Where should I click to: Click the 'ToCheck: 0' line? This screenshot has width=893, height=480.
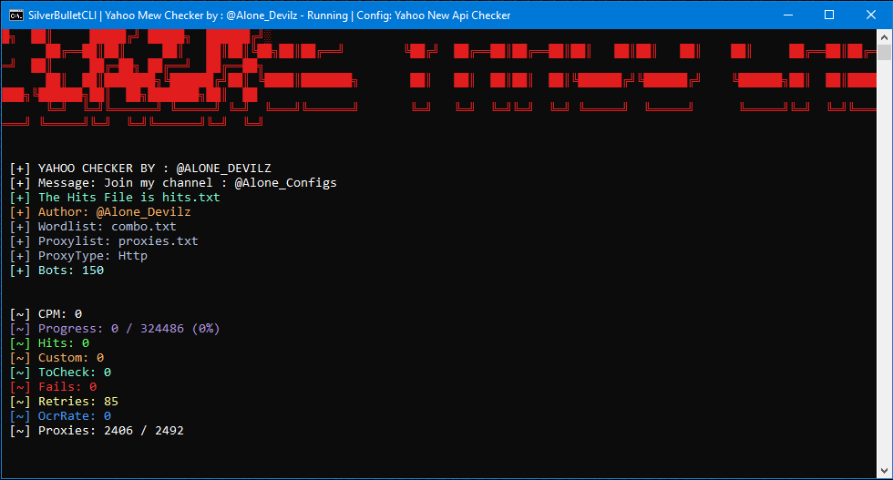60,373
